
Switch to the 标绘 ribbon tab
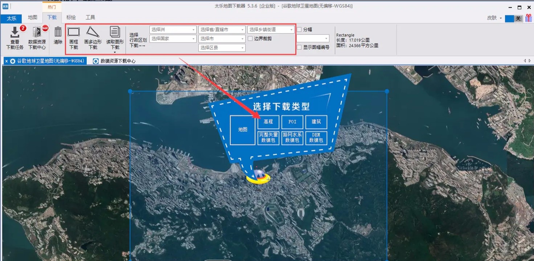71,17
